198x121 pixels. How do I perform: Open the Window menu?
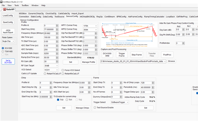pos(35,6)
